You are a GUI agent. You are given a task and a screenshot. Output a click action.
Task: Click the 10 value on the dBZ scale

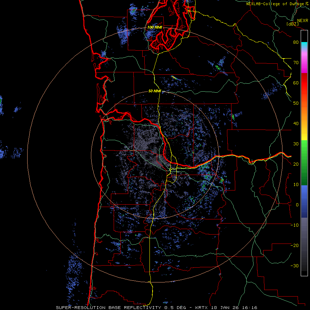(x=296, y=185)
